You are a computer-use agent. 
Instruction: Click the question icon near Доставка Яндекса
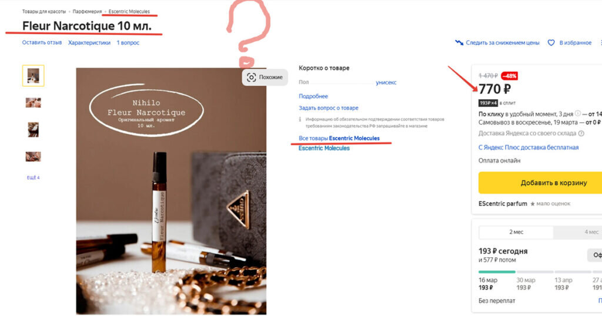(581, 133)
